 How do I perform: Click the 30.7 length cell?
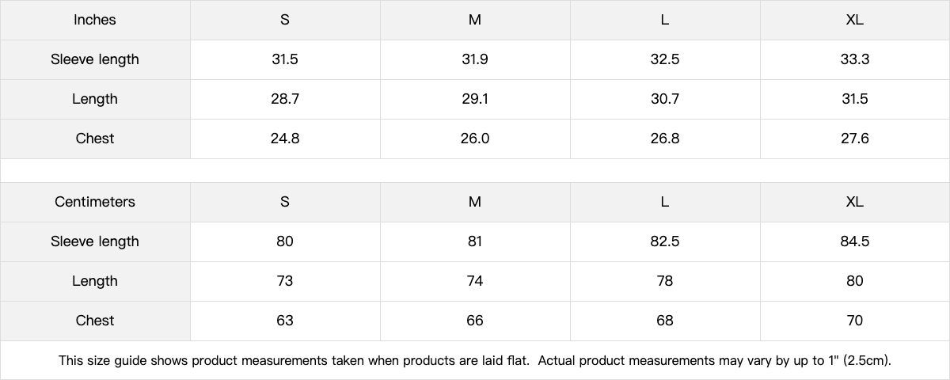[665, 99]
